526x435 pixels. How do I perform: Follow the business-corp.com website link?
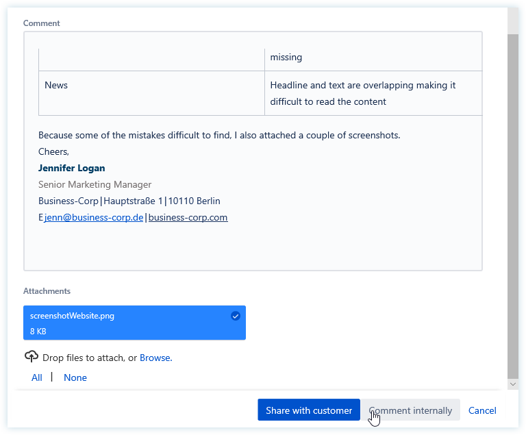tap(188, 217)
